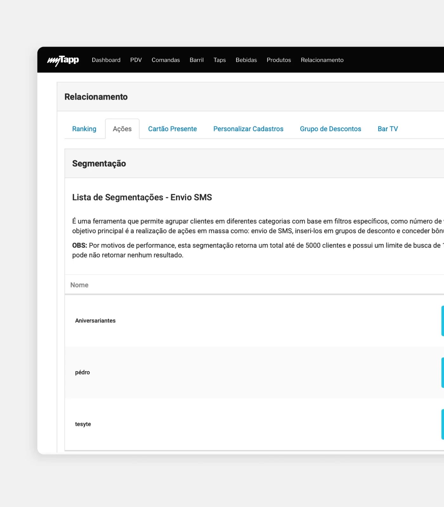Open Comandas in the top navigation
444x507 pixels.
pos(166,60)
